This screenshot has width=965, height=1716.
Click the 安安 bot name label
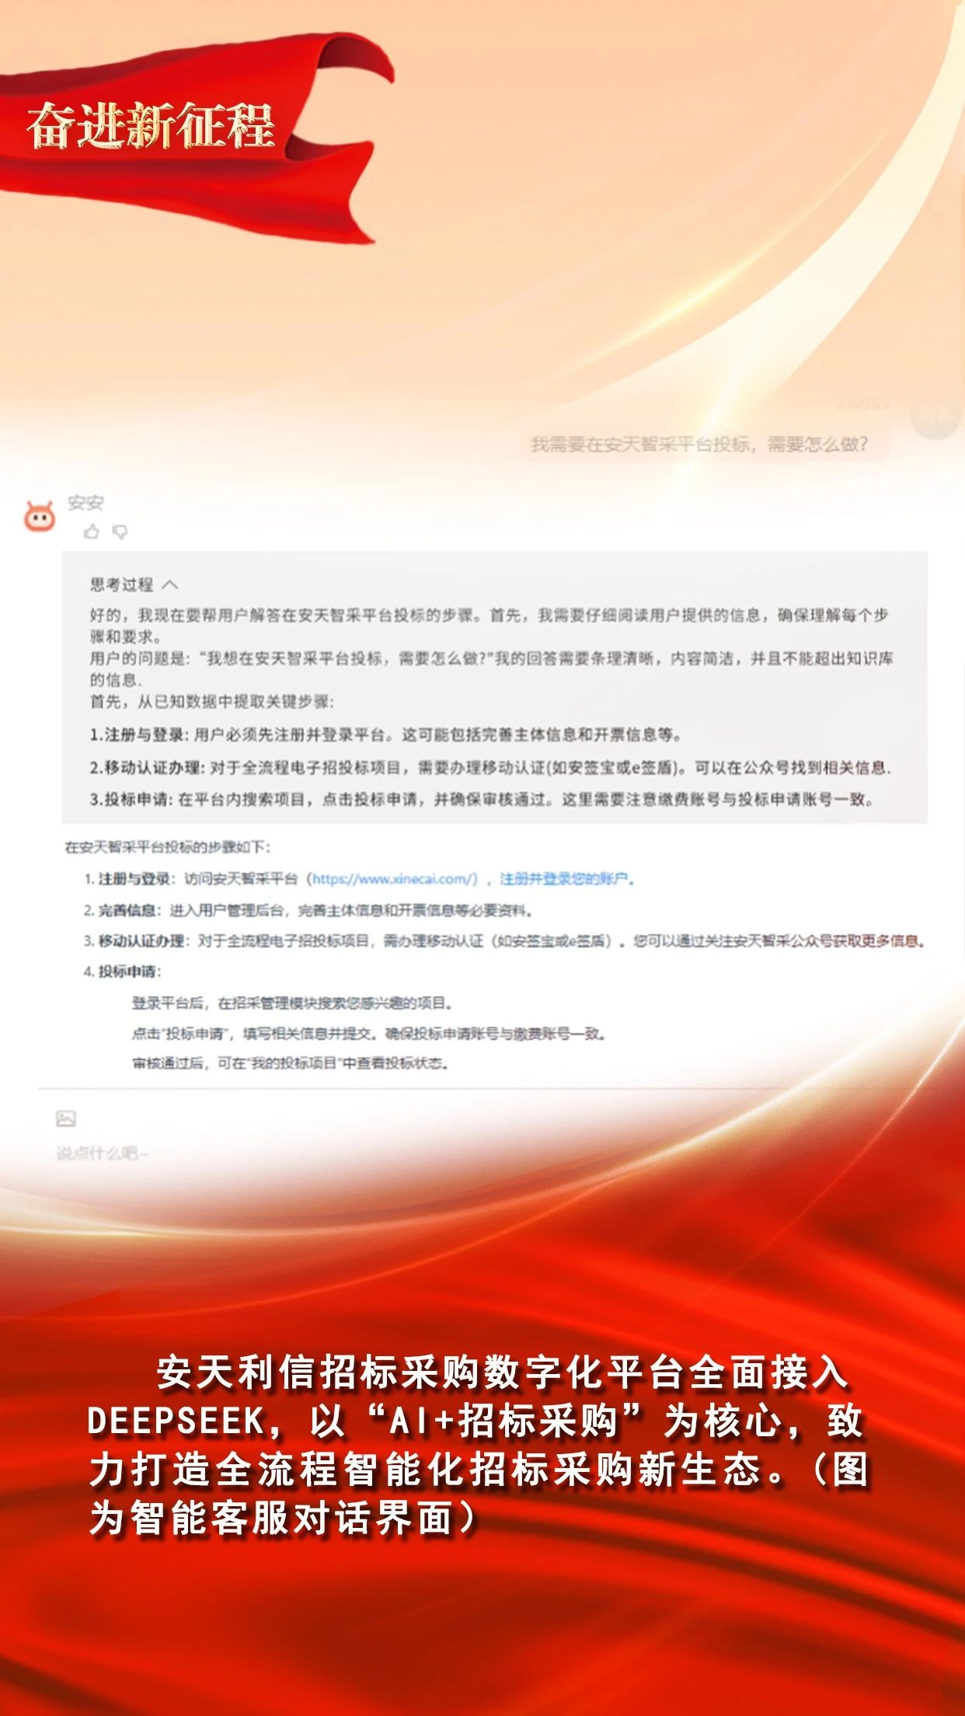tap(85, 503)
